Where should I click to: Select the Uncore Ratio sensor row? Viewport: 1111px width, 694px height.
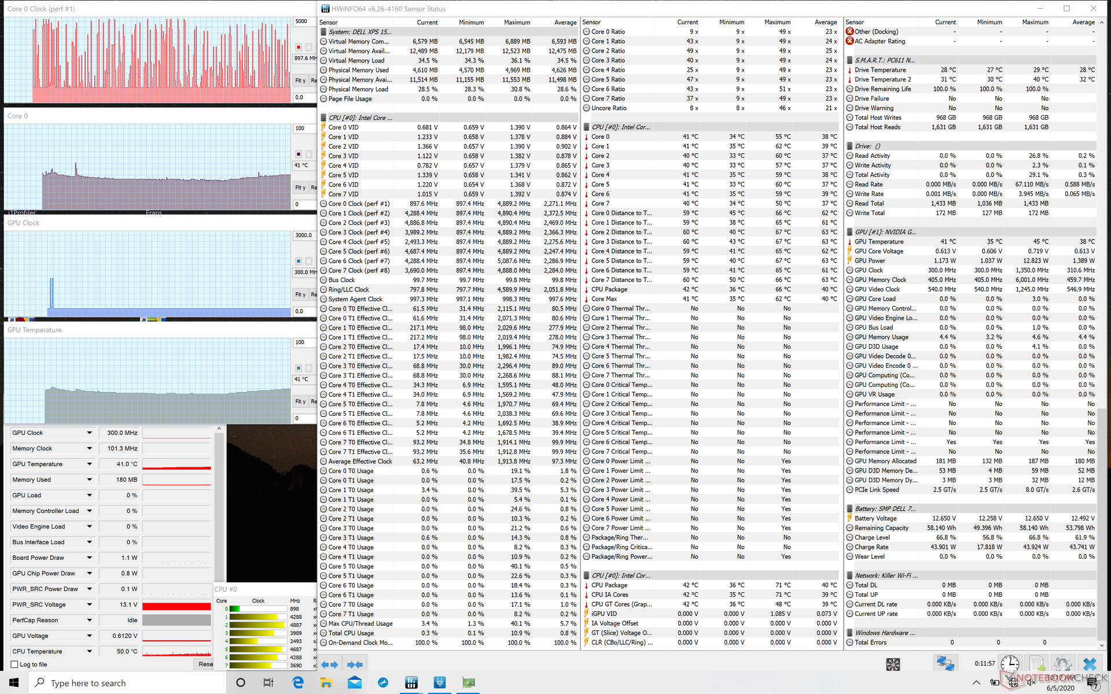pyautogui.click(x=711, y=108)
